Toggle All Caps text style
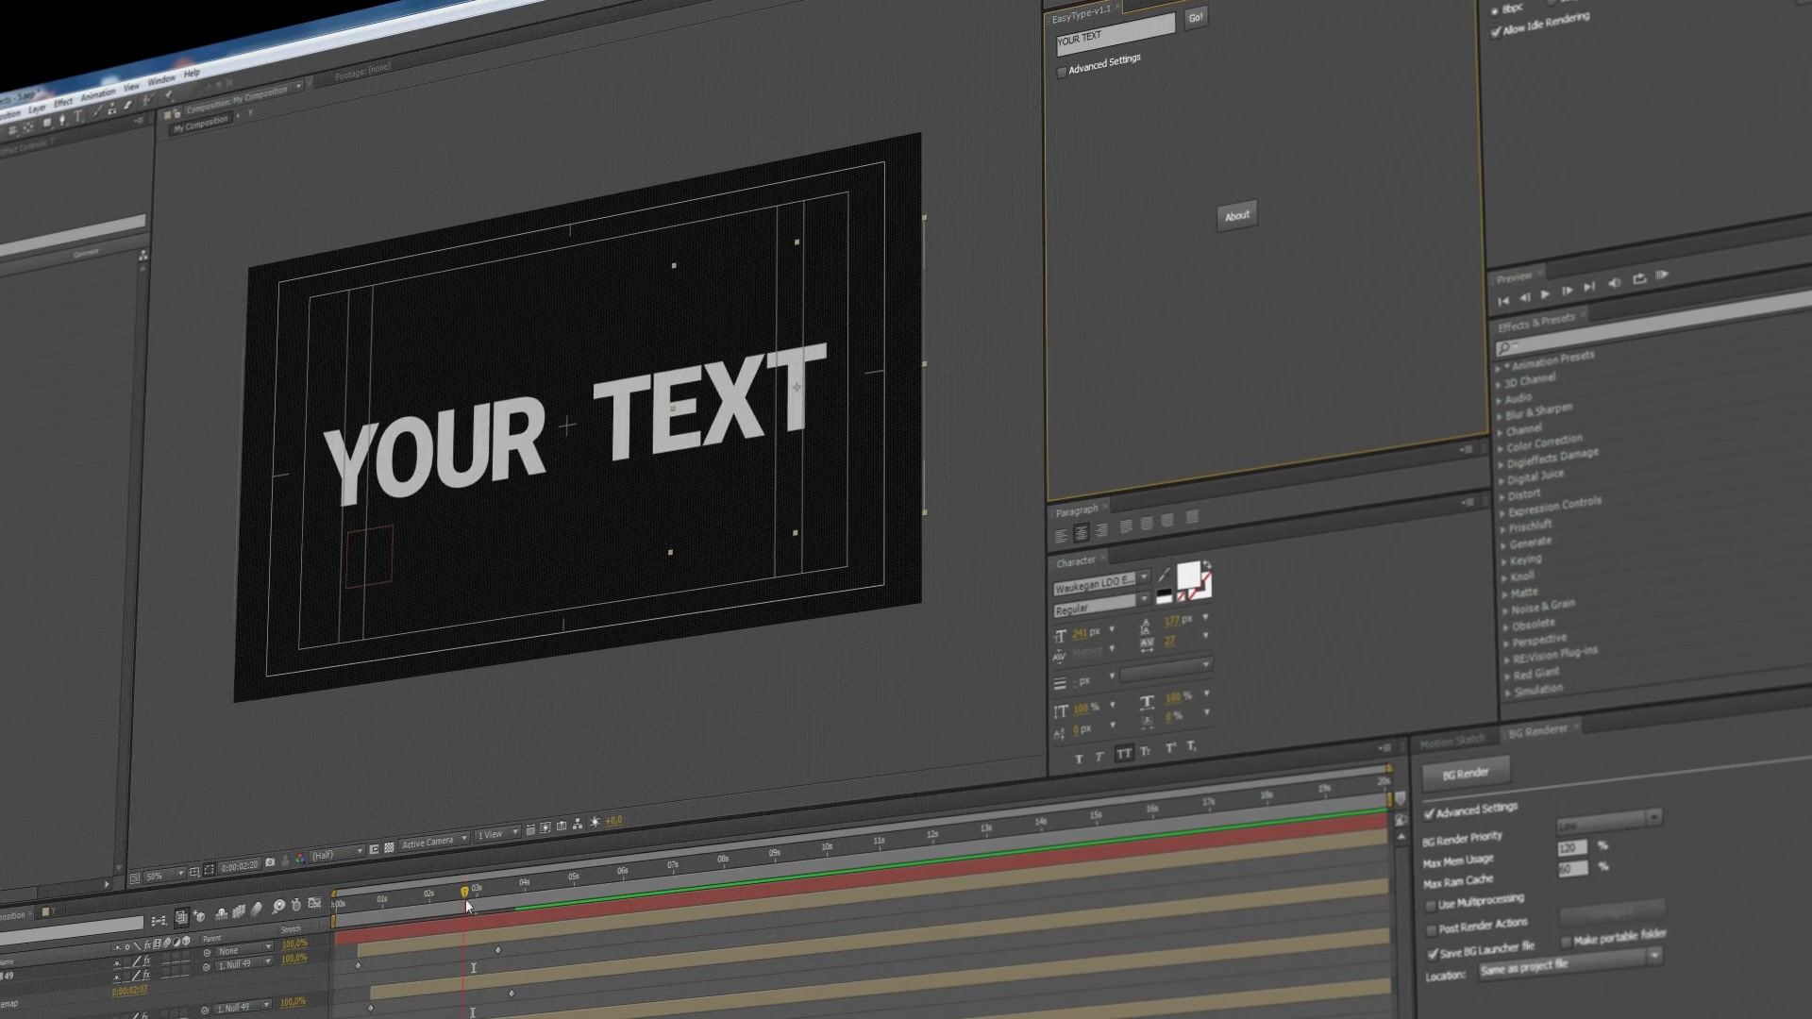Screen dimensions: 1812x1019 [1124, 753]
